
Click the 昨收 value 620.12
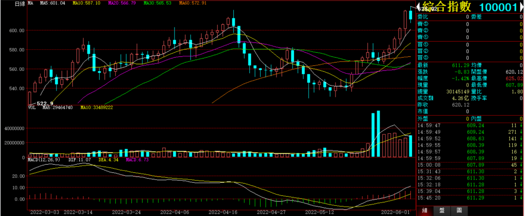461,105
